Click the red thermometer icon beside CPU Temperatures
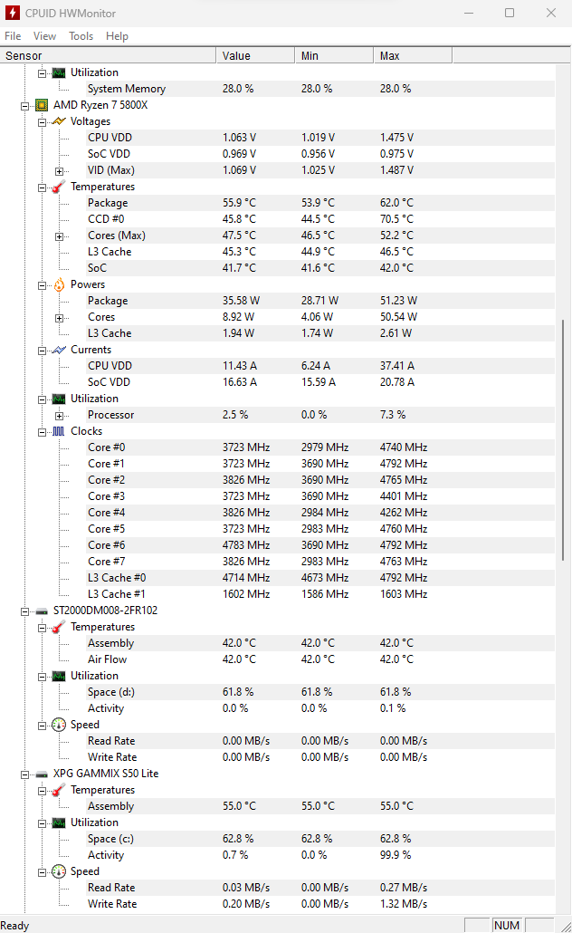 coord(58,187)
